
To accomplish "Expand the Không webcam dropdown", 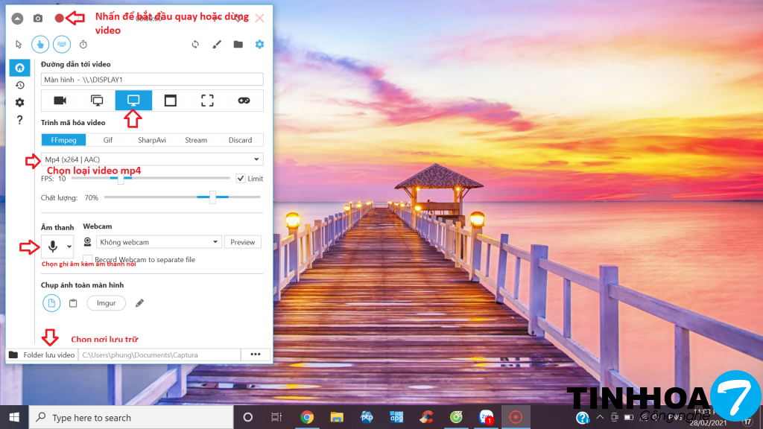I will click(x=216, y=242).
